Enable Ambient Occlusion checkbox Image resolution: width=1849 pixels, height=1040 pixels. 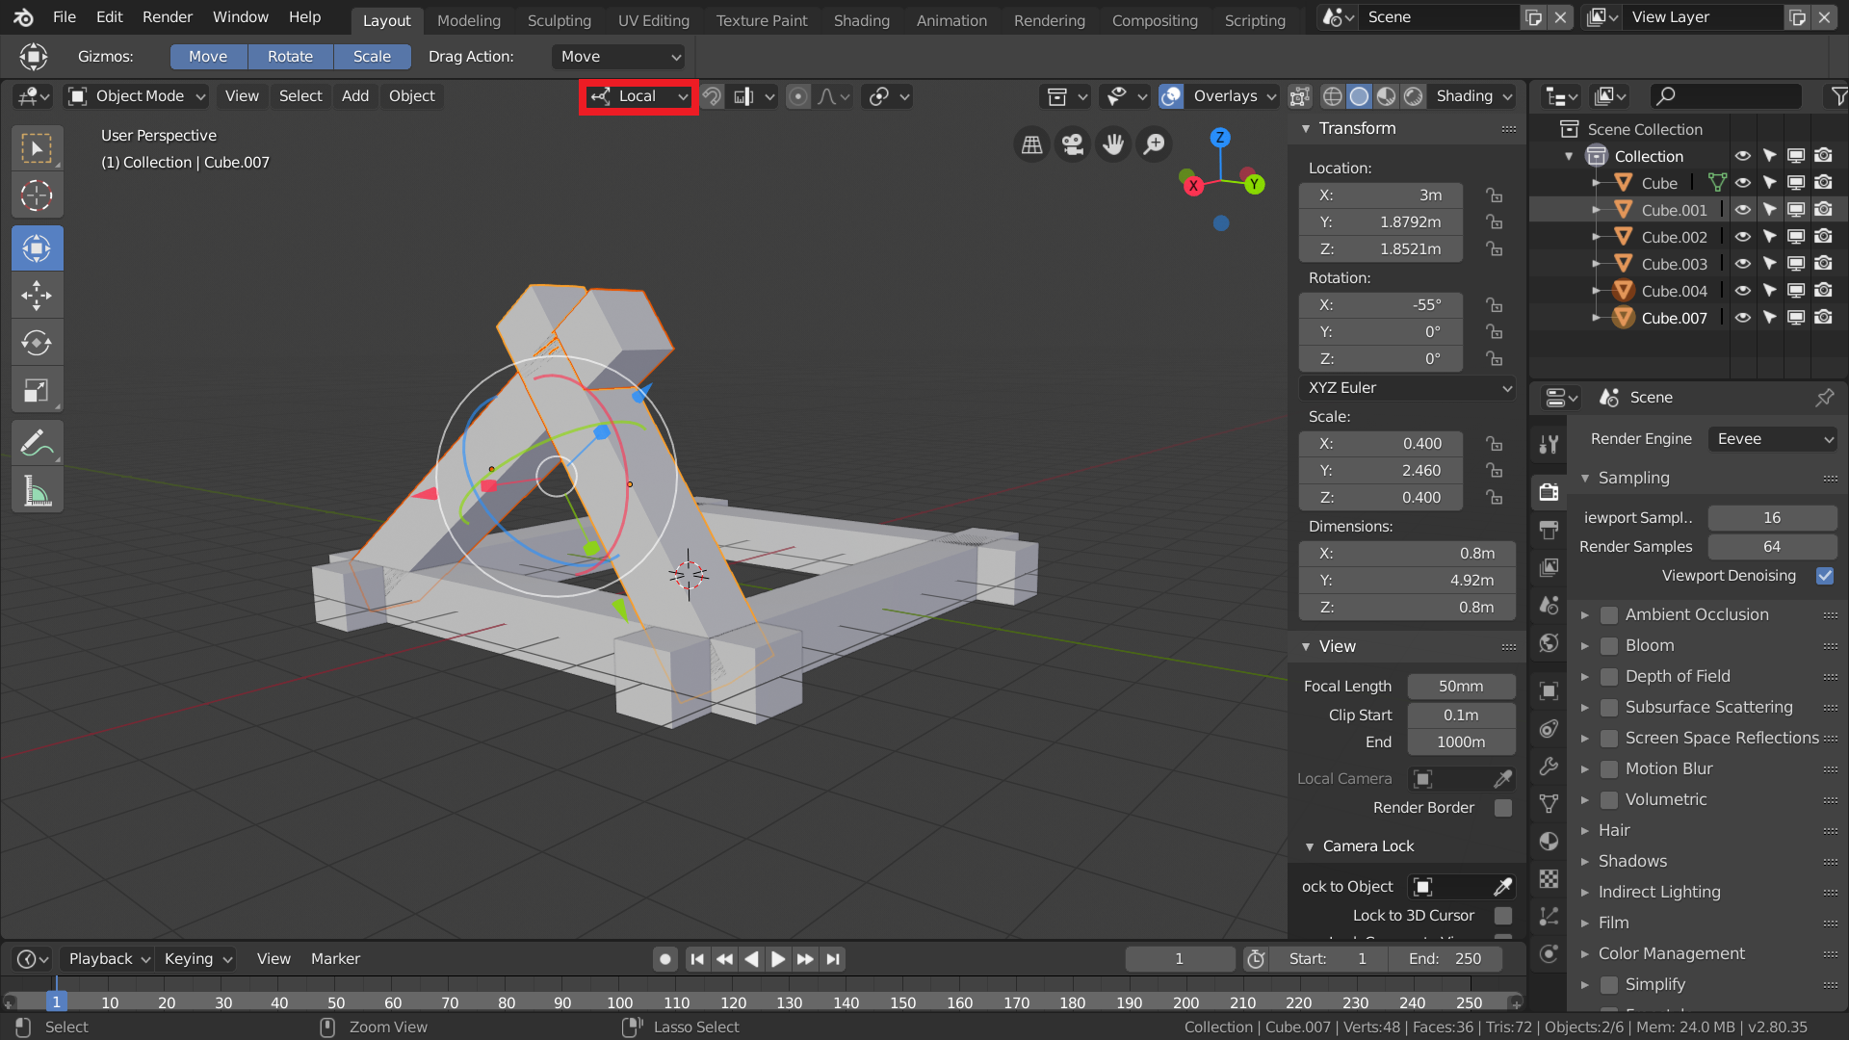1608,615
